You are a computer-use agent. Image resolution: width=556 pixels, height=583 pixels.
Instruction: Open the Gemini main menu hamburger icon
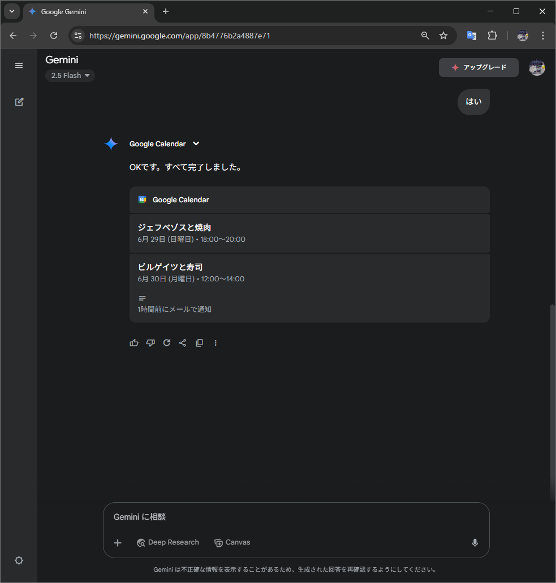click(x=19, y=66)
